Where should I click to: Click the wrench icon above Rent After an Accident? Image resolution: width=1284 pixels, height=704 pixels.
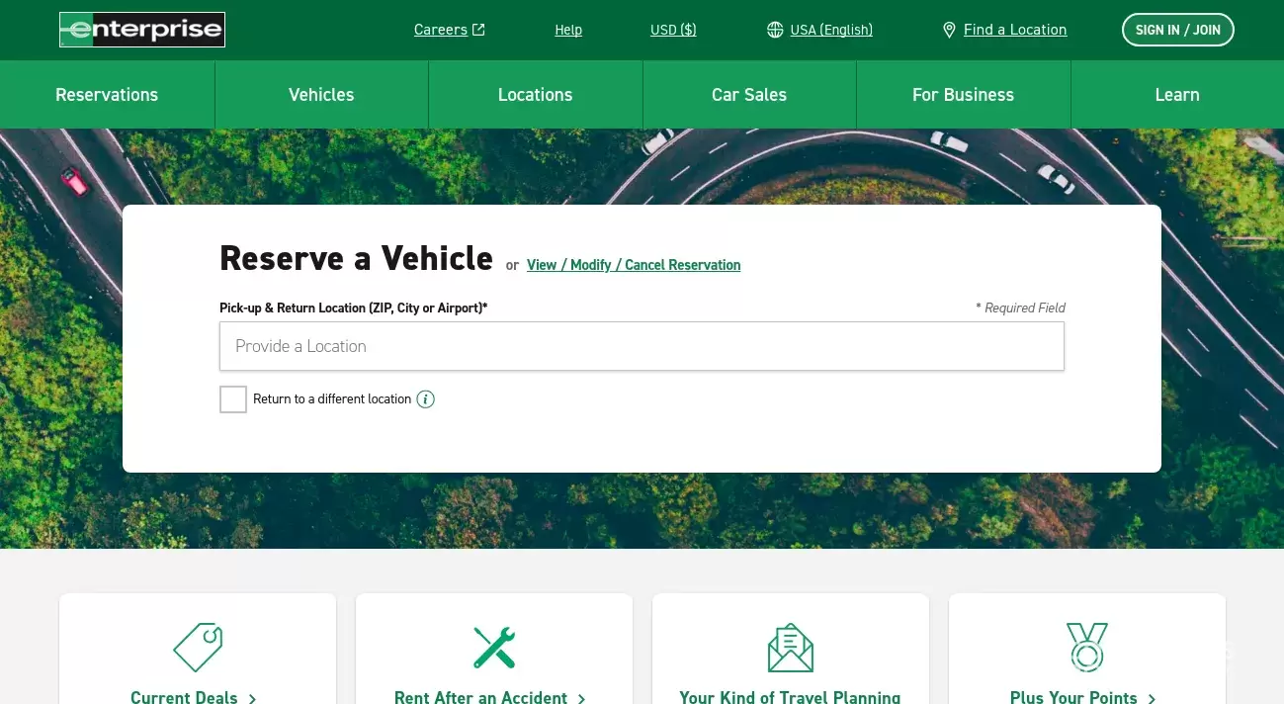(x=493, y=648)
